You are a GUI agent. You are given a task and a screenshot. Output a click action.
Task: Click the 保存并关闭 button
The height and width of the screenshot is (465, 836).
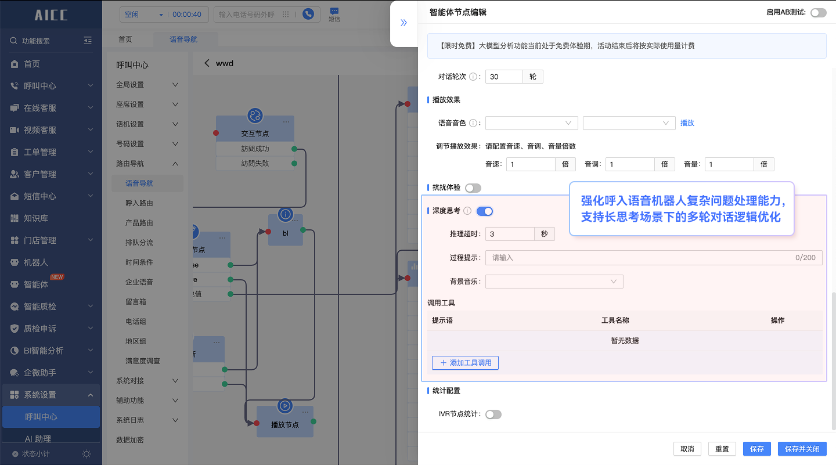tap(802, 449)
